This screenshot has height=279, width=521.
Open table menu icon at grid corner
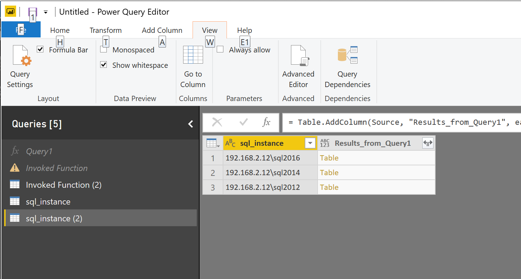pyautogui.click(x=213, y=143)
